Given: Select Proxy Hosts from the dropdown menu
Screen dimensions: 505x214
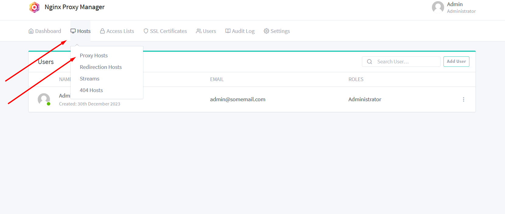Looking at the screenshot, I should tap(94, 55).
